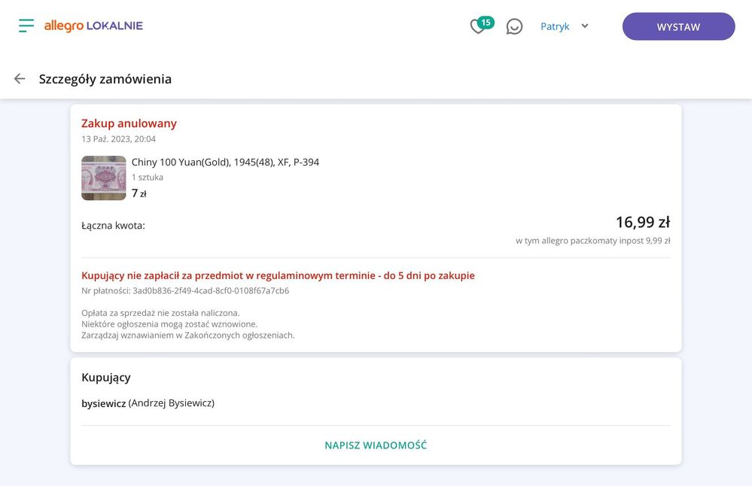Open the messages chat bubble icon
This screenshot has width=752, height=486.
(514, 26)
